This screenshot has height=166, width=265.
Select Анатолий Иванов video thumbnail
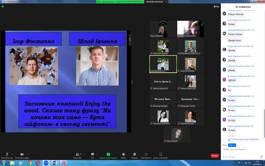click(163, 46)
